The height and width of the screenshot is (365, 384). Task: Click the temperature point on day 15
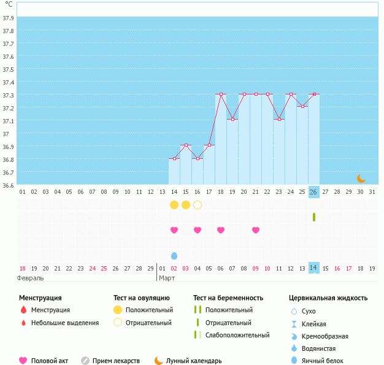[x=186, y=145]
